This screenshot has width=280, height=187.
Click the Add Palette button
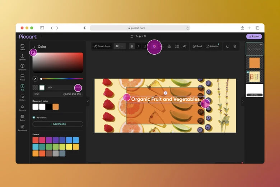(58, 124)
